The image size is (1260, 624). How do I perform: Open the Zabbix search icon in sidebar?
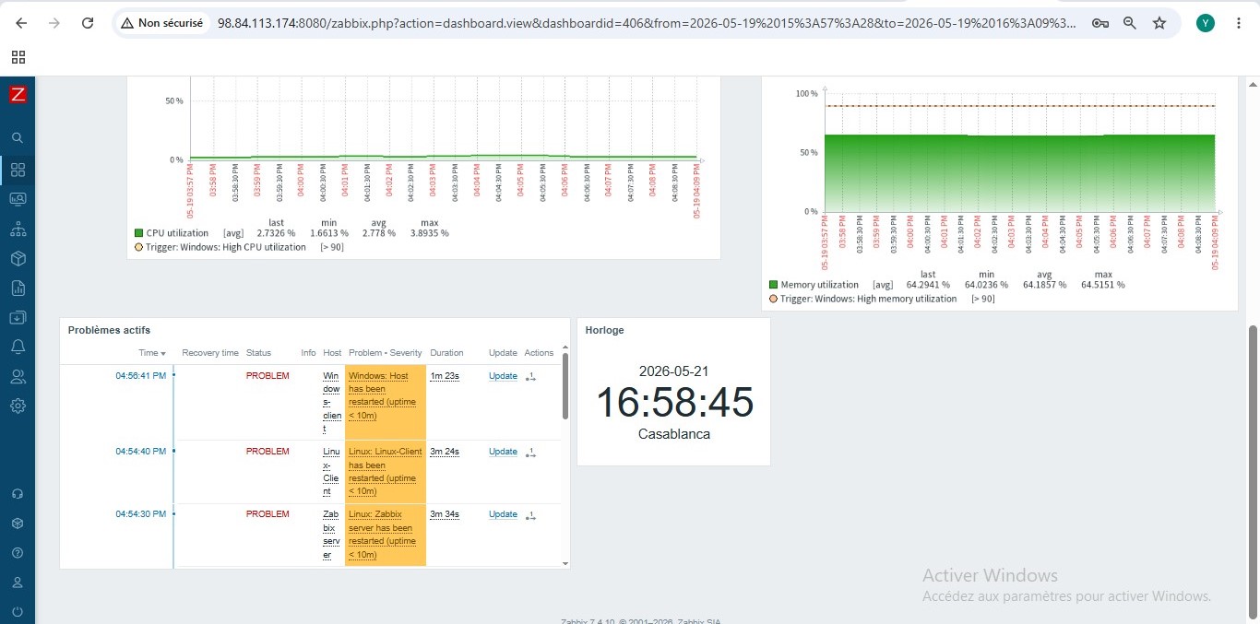[x=18, y=138]
